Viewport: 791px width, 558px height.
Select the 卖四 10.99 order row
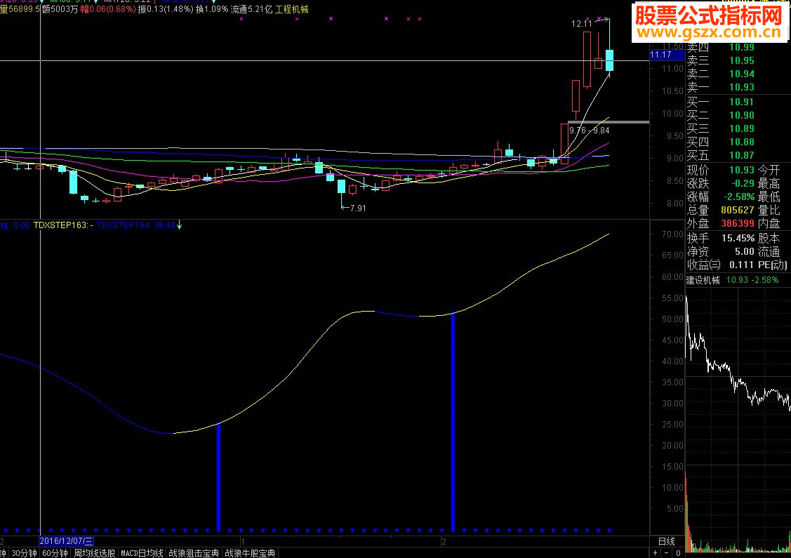(721, 48)
